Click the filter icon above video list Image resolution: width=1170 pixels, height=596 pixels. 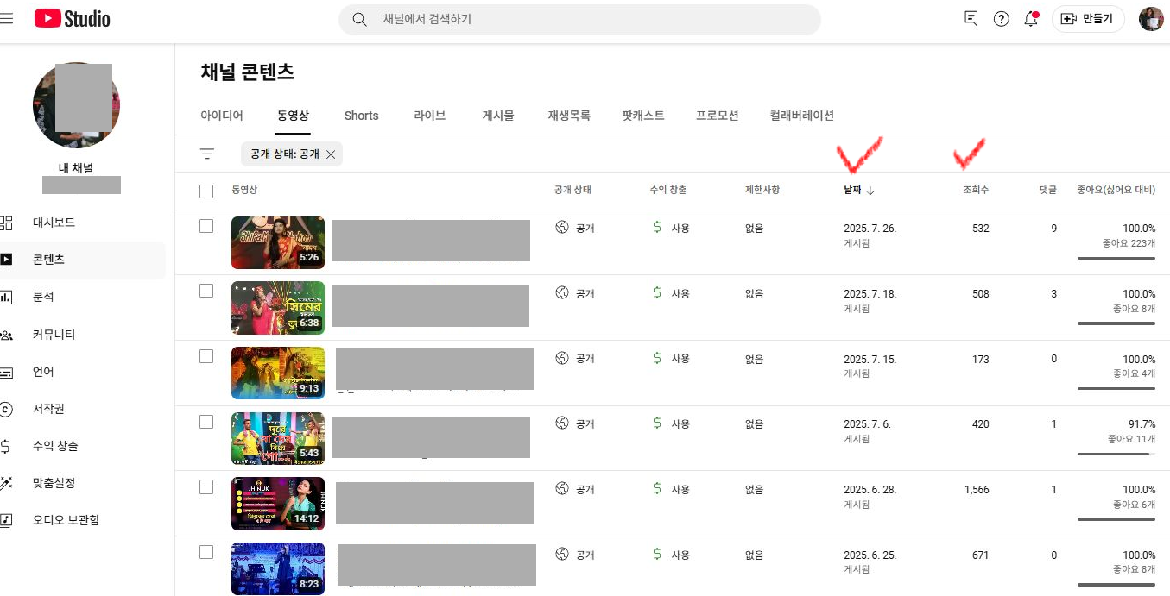coord(206,154)
